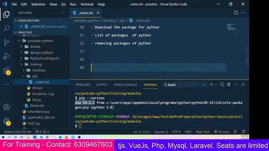Open the Terminal menu
The width and height of the screenshot is (269, 151).
[x=87, y=4]
